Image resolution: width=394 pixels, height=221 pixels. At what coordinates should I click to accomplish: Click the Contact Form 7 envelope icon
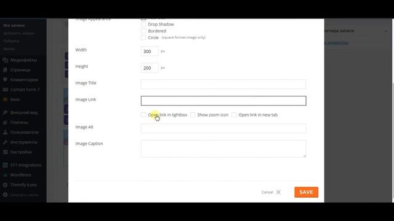[x=5, y=90]
